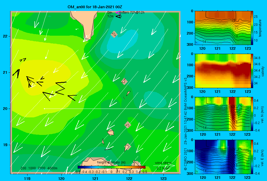Viewport: 267px width, 181px height.
Task: Click latitude tick '21' on the main map
Action: pos(5,72)
